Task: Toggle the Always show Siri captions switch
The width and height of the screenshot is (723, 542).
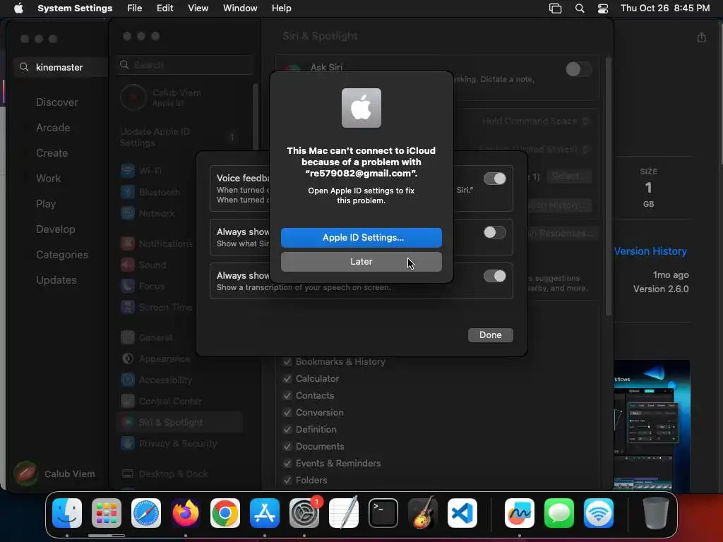Action: [494, 232]
